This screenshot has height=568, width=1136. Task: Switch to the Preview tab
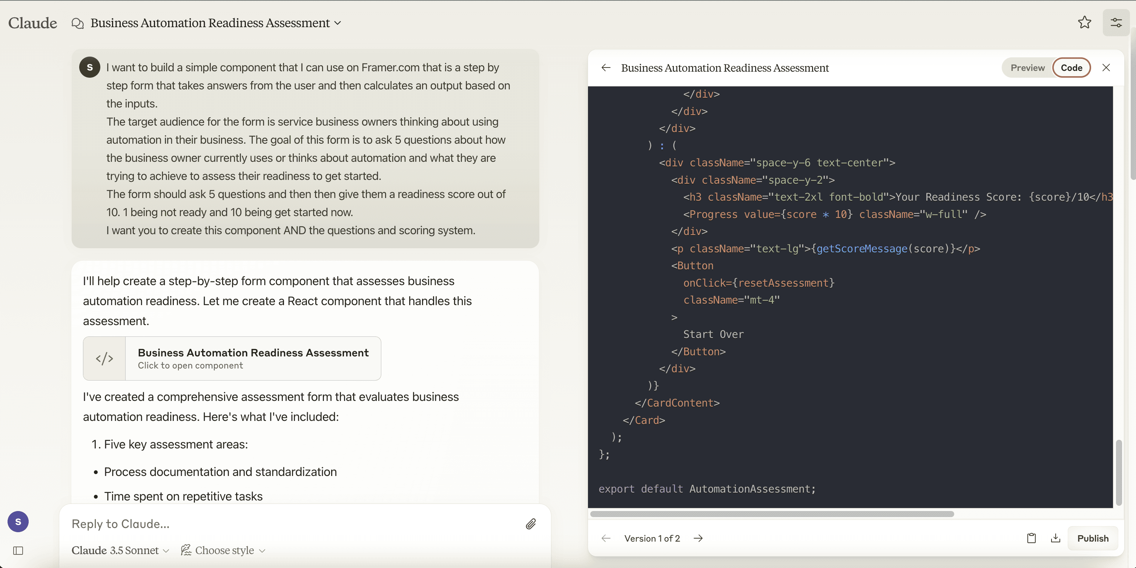coord(1027,68)
